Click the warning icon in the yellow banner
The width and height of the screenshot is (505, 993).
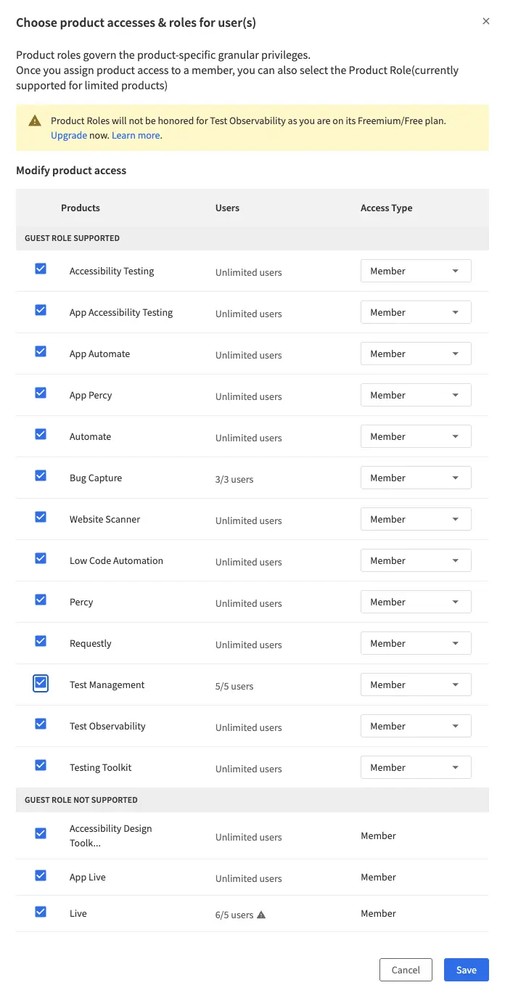33,122
